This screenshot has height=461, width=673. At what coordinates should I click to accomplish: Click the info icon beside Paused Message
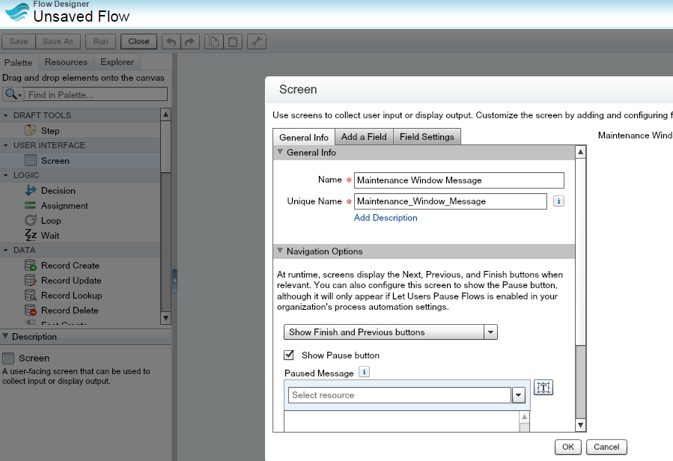click(x=365, y=371)
